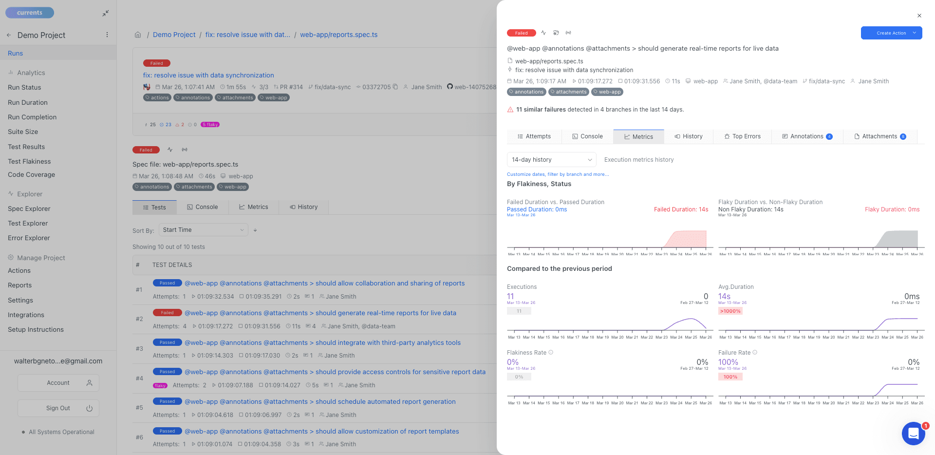The height and width of the screenshot is (455, 935).
Task: Click the activity pulse icon beside the Failed badge in the panel
Action: coord(543,33)
